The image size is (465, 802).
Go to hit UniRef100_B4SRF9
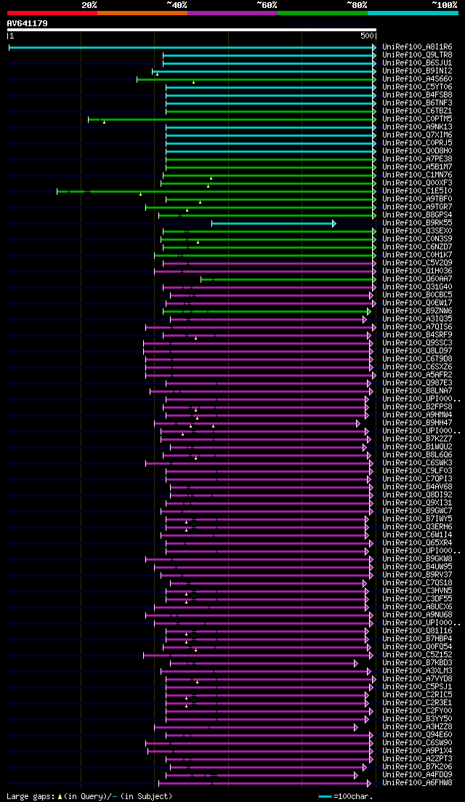(417, 335)
